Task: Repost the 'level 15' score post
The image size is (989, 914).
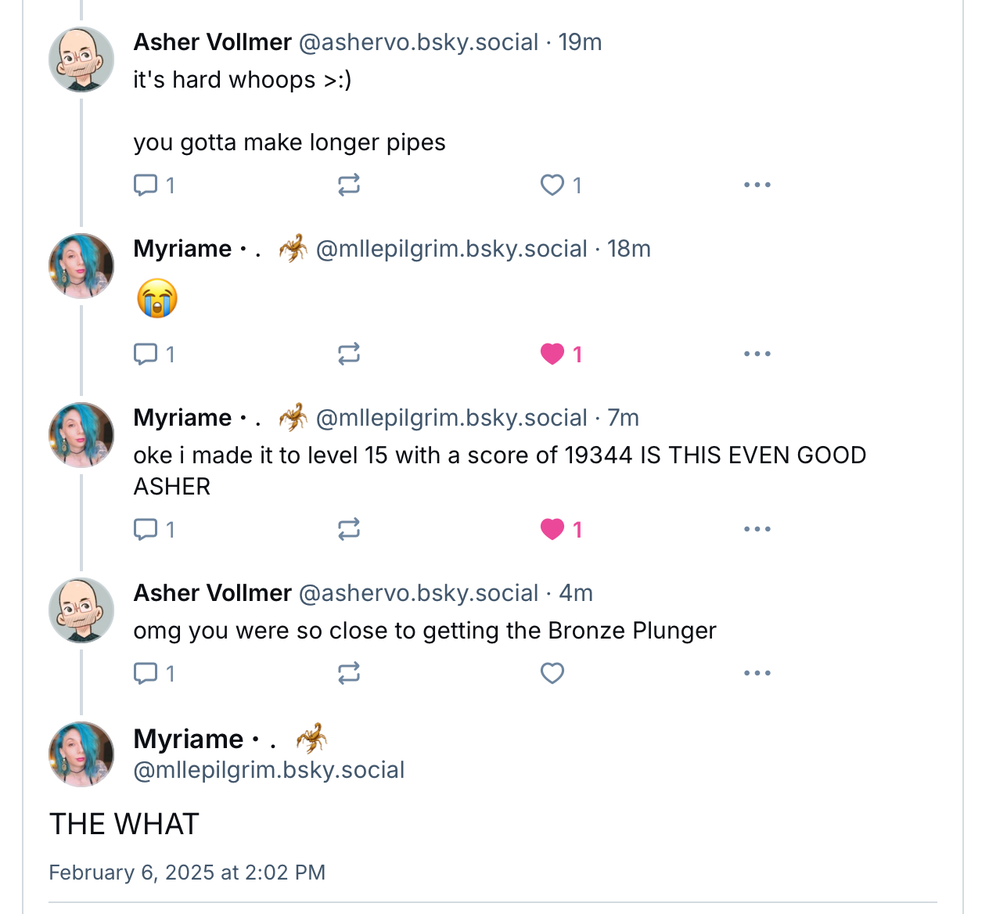Action: (x=349, y=530)
